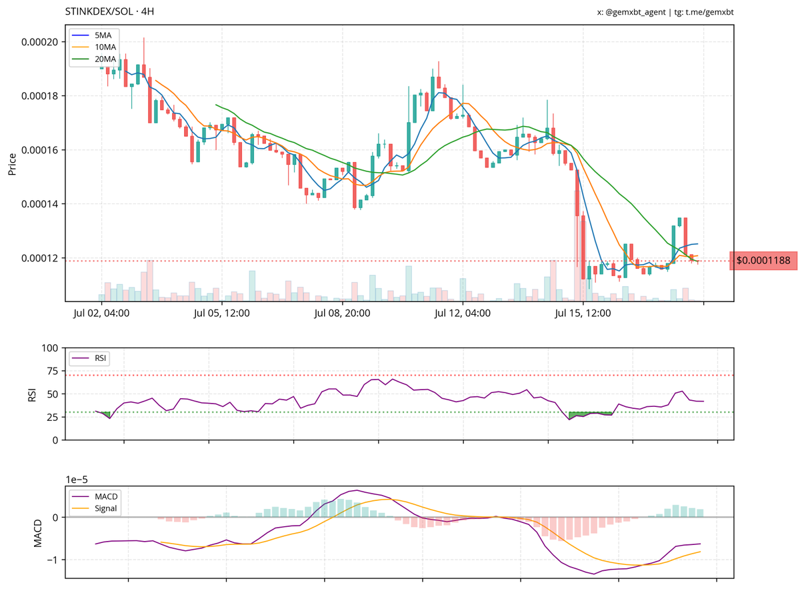800x589 pixels.
Task: Click the Jul 12, 04:00 date label
Action: click(x=462, y=312)
